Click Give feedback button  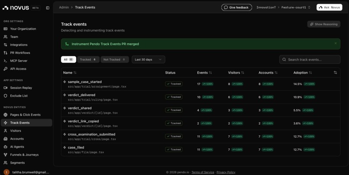pyautogui.click(x=236, y=7)
